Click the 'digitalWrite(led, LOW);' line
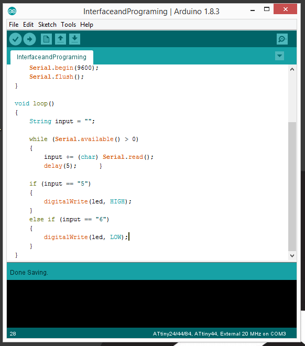 [86, 237]
